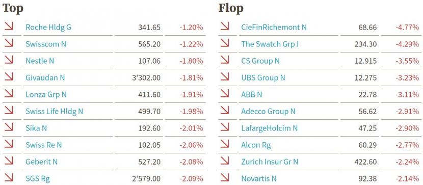Open the Zurich Insur Gr N link
The height and width of the screenshot is (185, 423).
tap(270, 162)
